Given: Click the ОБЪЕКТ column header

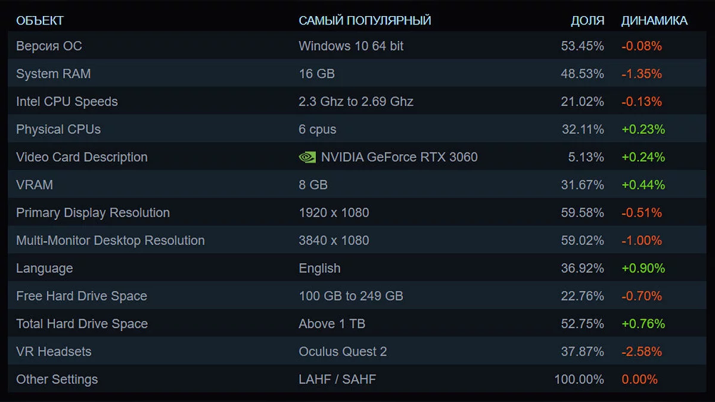Looking at the screenshot, I should point(40,21).
